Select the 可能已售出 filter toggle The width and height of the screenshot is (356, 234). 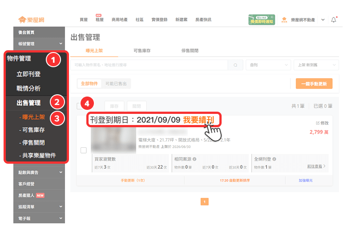116,84
